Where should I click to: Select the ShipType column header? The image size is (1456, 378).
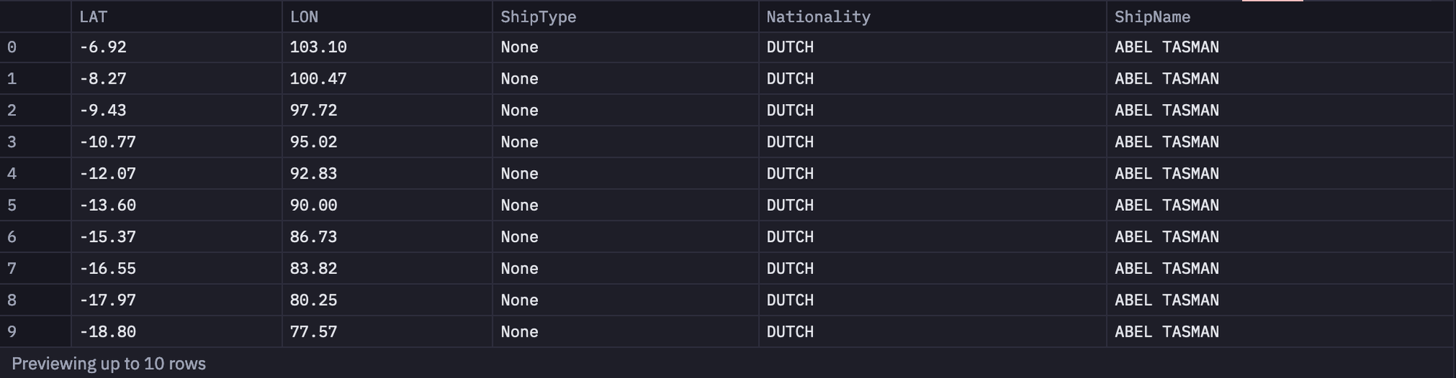tap(625, 17)
